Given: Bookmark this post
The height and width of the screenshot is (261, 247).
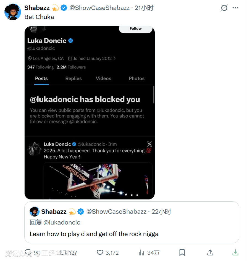Looking at the screenshot, I should coord(182,252).
